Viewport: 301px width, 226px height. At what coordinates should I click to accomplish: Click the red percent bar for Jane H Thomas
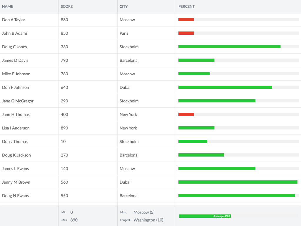[x=186, y=114]
